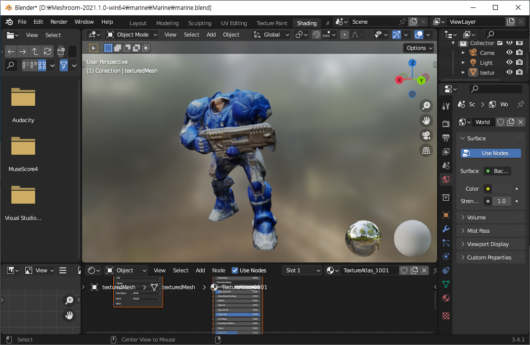
Task: Open the Output properties tab icon
Action: point(446,137)
